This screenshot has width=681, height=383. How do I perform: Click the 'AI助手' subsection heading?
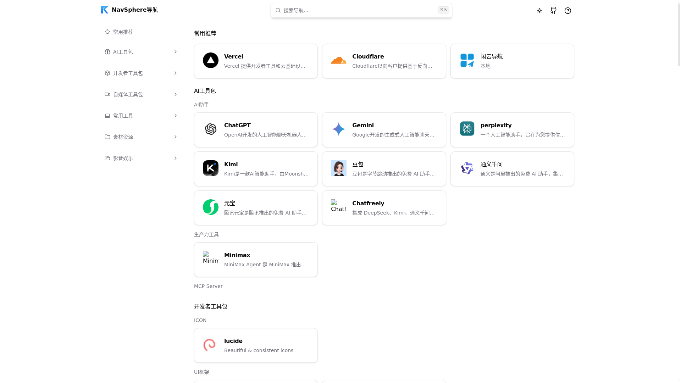coord(201,105)
